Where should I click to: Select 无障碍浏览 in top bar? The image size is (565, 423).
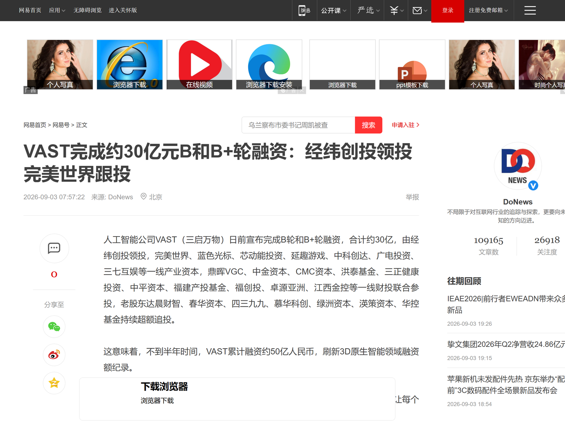point(88,10)
